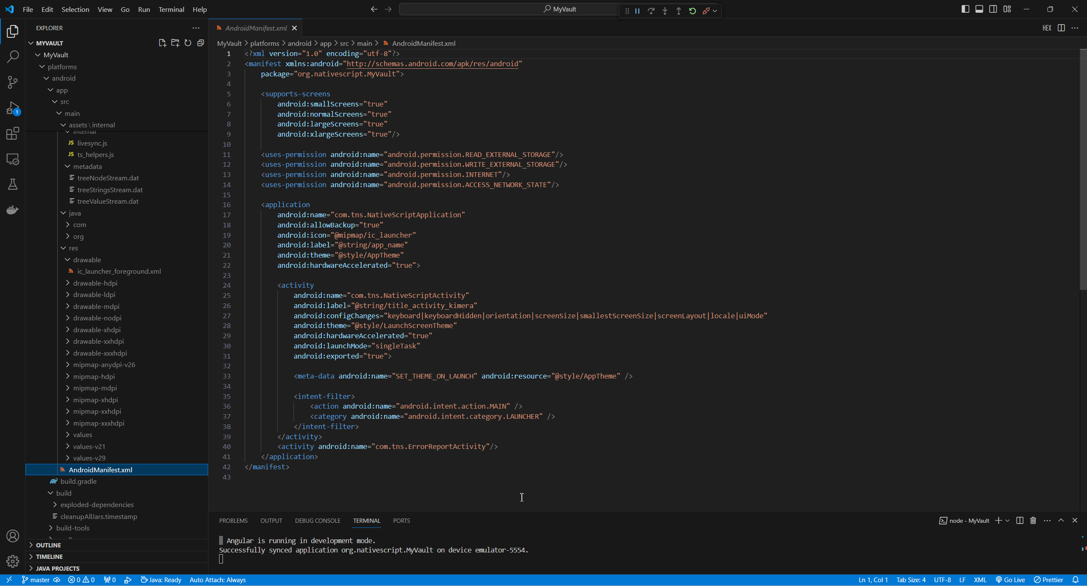Screen dimensions: 1087x586
Task: Click the master branch indicator
Action: pyautogui.click(x=36, y=580)
